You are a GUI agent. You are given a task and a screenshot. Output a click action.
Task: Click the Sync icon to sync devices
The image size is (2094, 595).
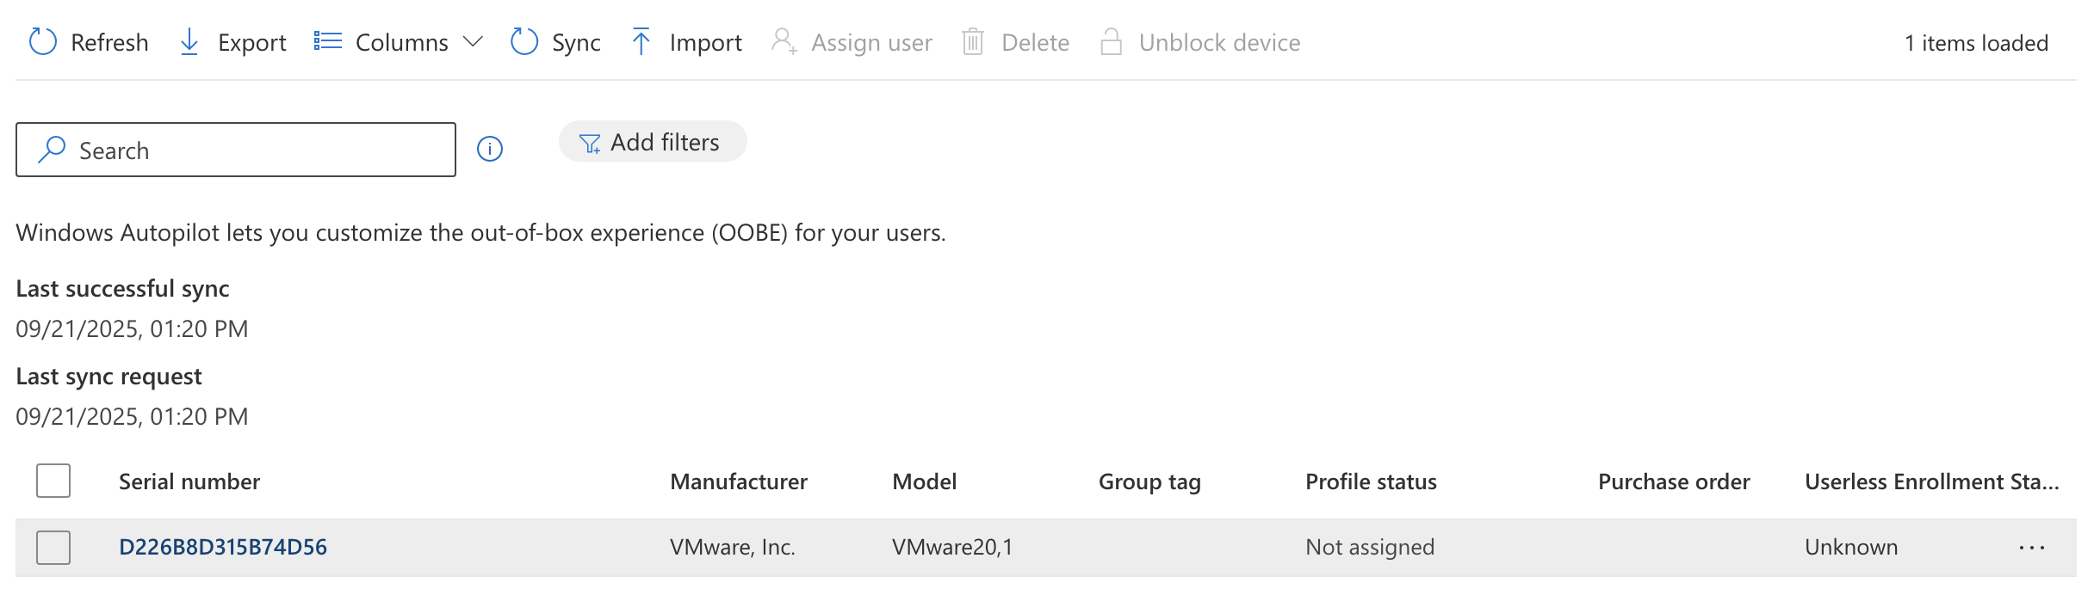click(x=523, y=41)
